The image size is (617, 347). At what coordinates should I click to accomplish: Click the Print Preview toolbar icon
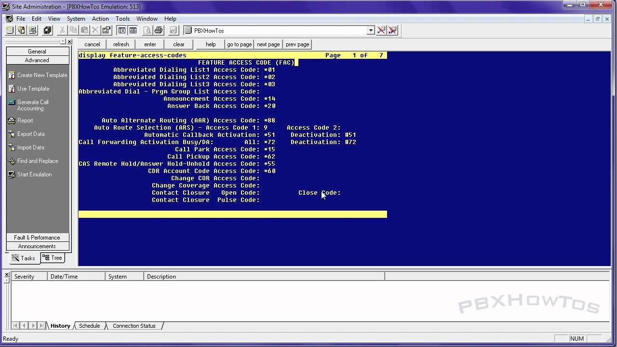(x=148, y=30)
